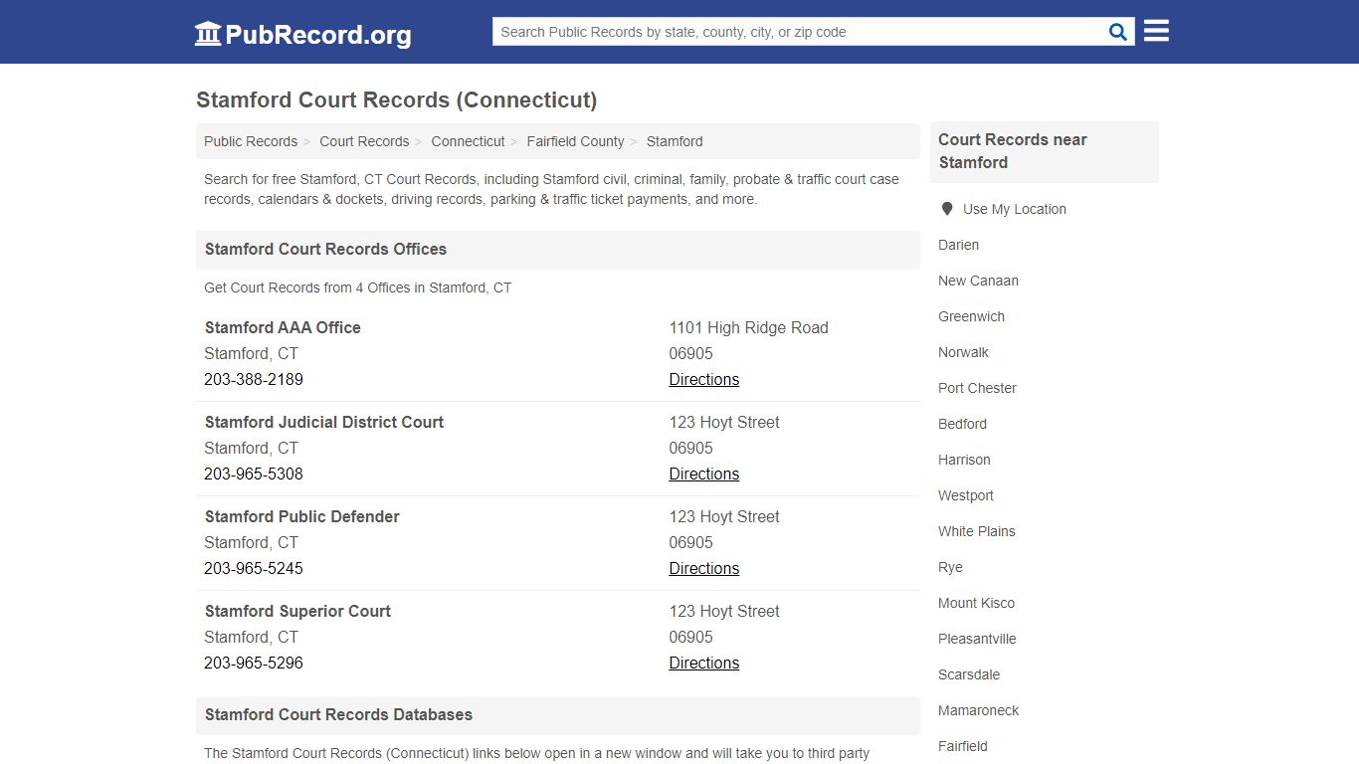Click phone number 203-965-5296
This screenshot has width=1359, height=764.
pyautogui.click(x=254, y=663)
